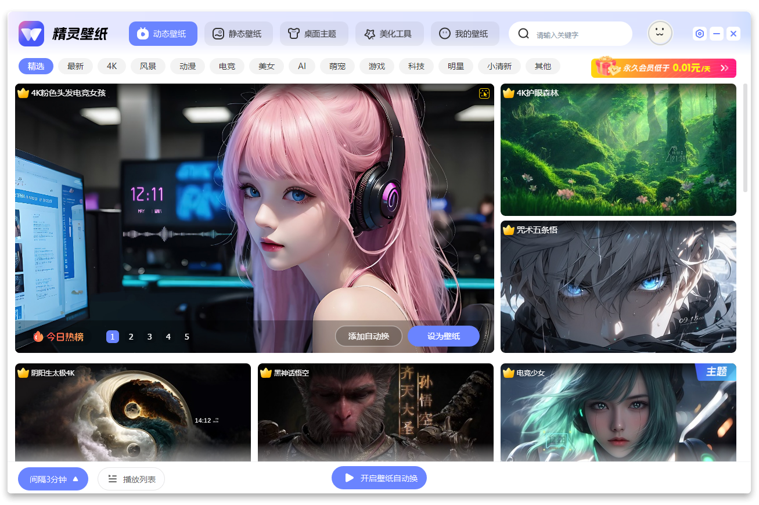This screenshot has width=759, height=505.
Task: Click the magnifier search icon
Action: 523,34
